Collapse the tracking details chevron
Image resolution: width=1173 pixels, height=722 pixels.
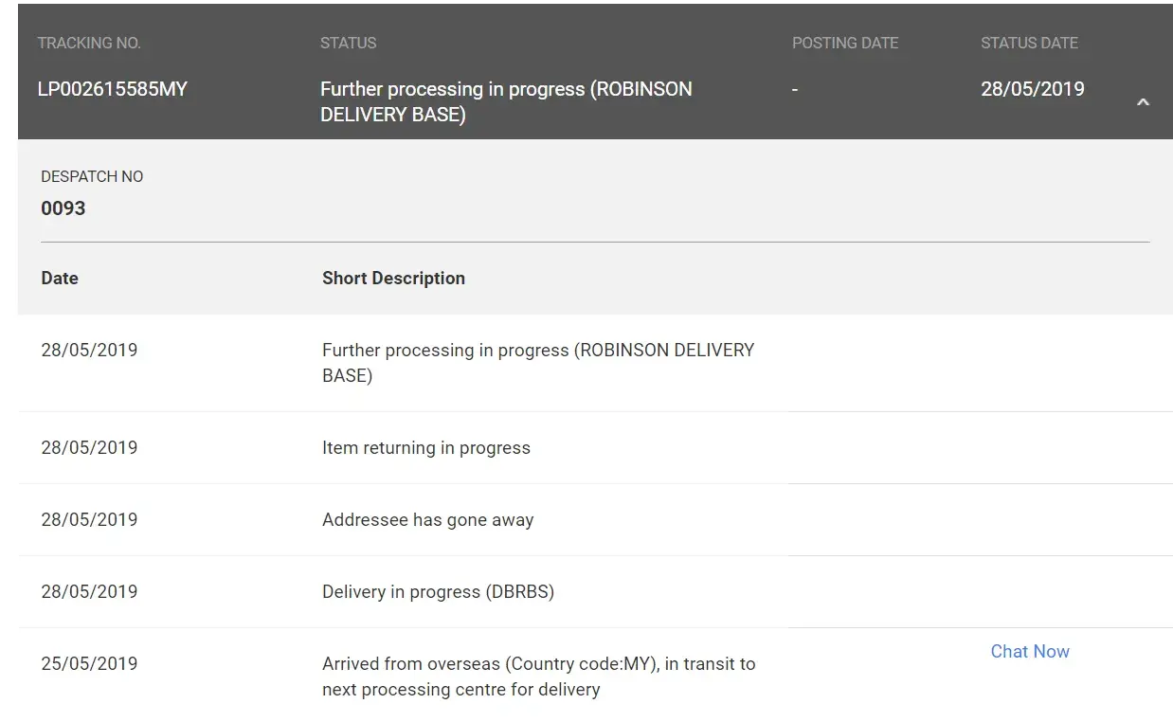click(1143, 102)
